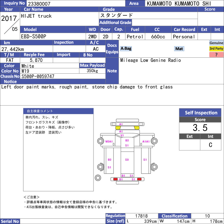Image resolution: width=224 pixels, height=224 pixels.
Task: Click the model code EBD-S500P
Action: pyautogui.click(x=34, y=37)
